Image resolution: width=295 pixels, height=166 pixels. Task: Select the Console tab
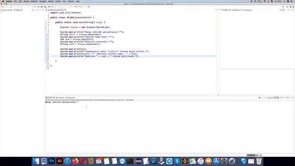click(50, 98)
